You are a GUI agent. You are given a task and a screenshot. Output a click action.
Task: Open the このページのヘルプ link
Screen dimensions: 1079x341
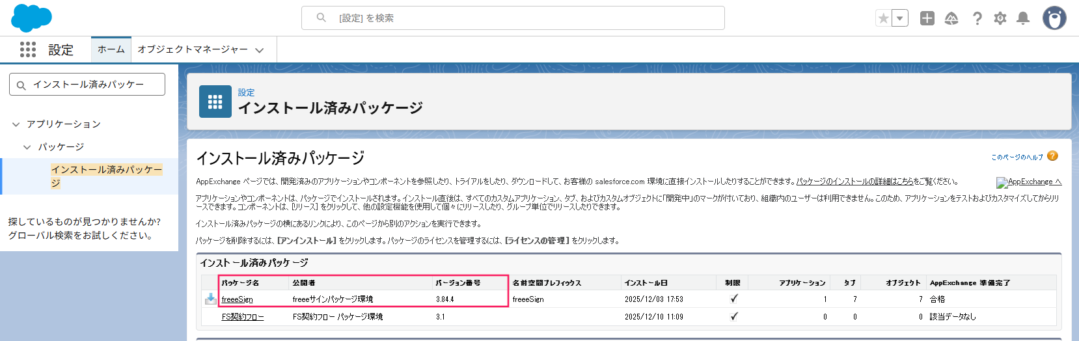1017,157
